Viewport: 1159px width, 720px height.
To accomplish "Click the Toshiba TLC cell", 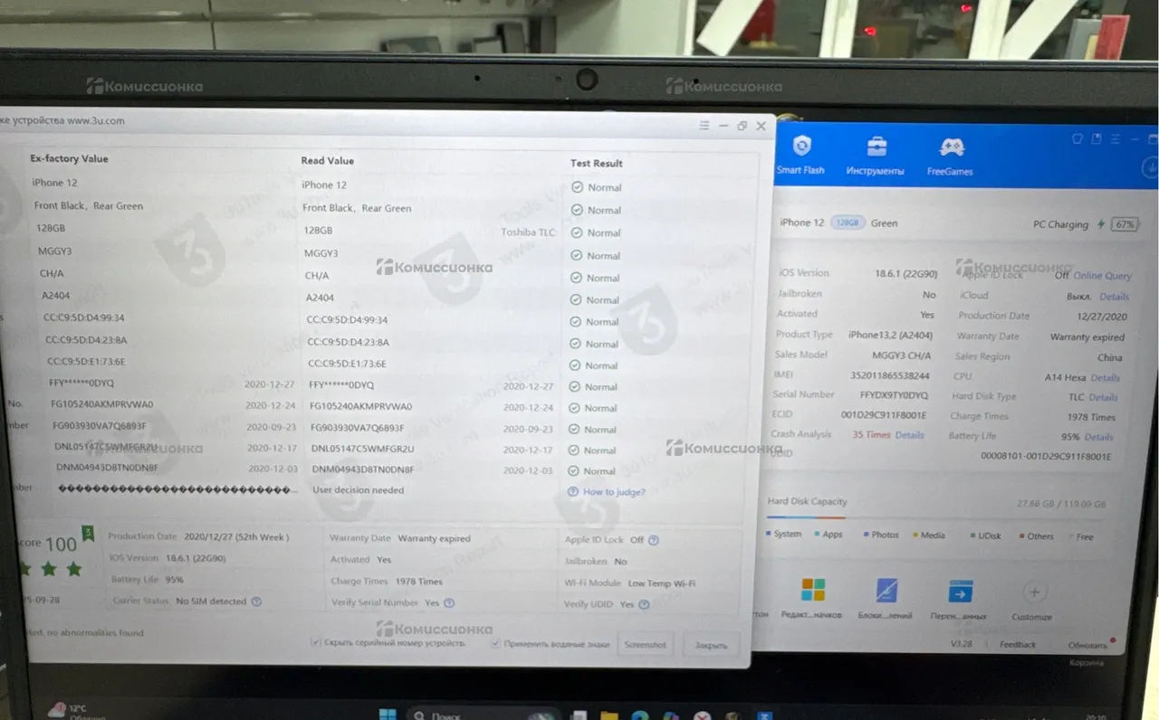I will click(x=529, y=232).
